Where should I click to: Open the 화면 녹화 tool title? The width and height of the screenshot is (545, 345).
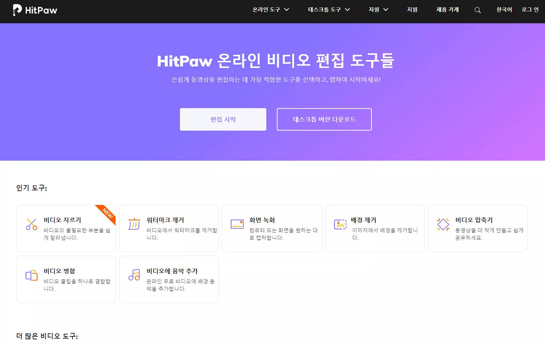pyautogui.click(x=262, y=220)
